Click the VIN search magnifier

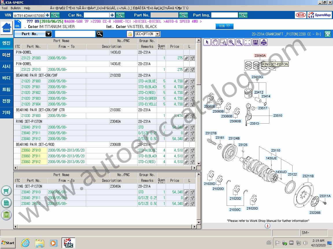55,15
